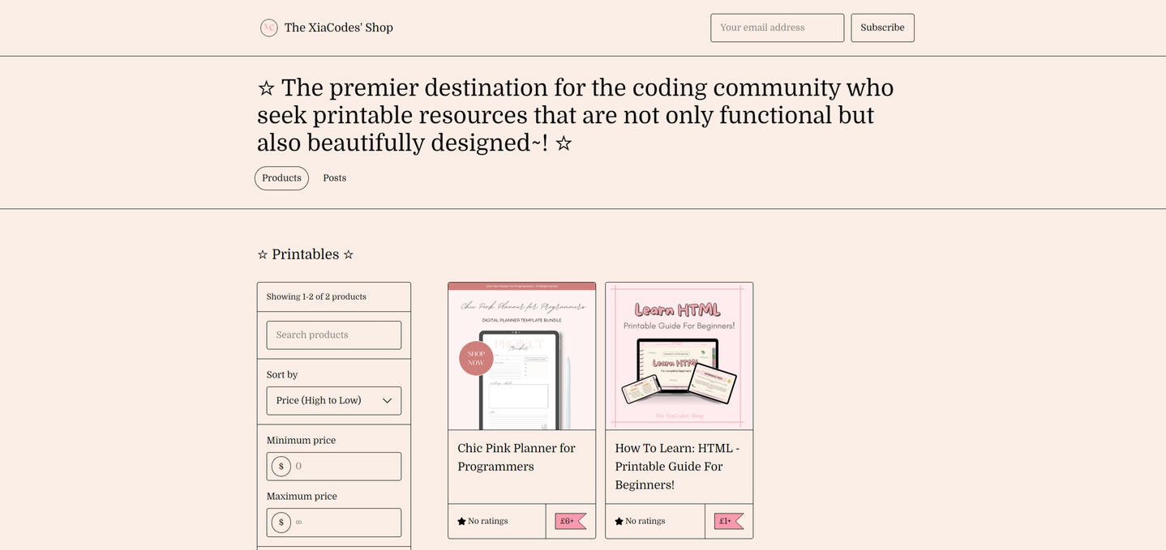Click 'No ratings' under HTML guide
This screenshot has height=550, width=1166.
point(645,522)
